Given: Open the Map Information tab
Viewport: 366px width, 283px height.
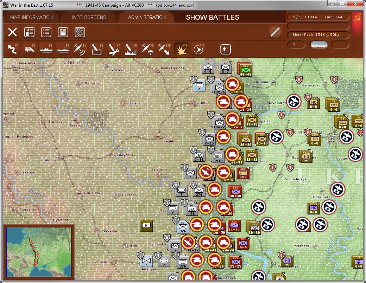Looking at the screenshot, I should pyautogui.click(x=32, y=17).
